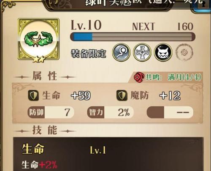The height and width of the screenshot is (171, 211).
Task: Select the cross class restriction icon
Action: (142, 52)
